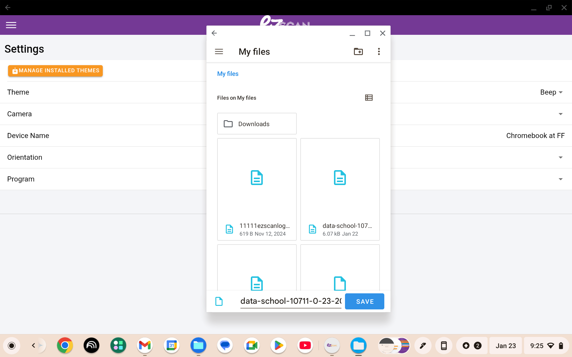Open the EZScan main hamburger menu

coord(11,25)
